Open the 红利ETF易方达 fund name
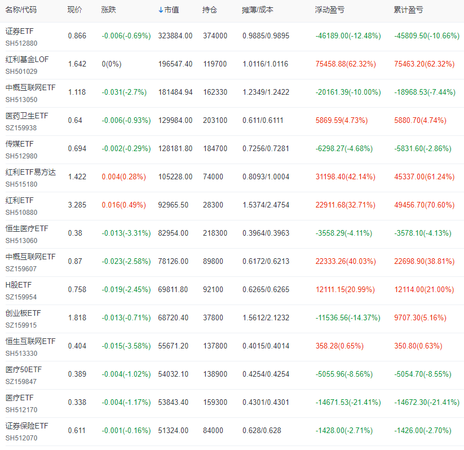This screenshot has height=450, width=464. pos(30,172)
